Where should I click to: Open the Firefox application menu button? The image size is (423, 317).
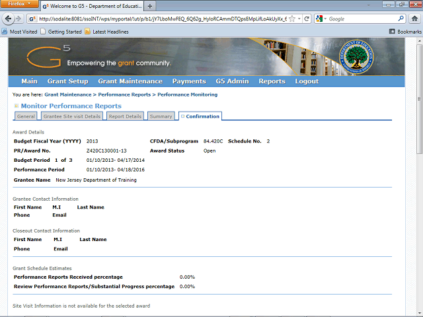click(19, 4)
